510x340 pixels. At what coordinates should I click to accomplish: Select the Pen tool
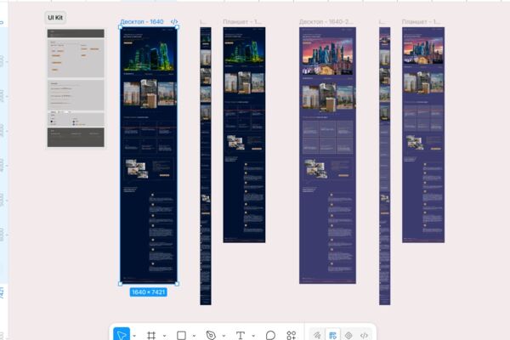coord(211,335)
